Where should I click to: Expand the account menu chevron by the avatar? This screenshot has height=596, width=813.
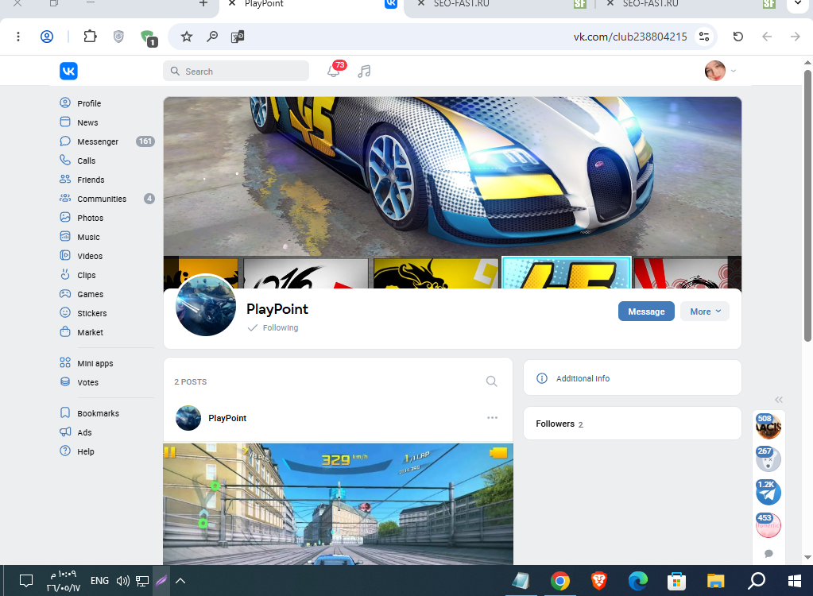(x=734, y=71)
